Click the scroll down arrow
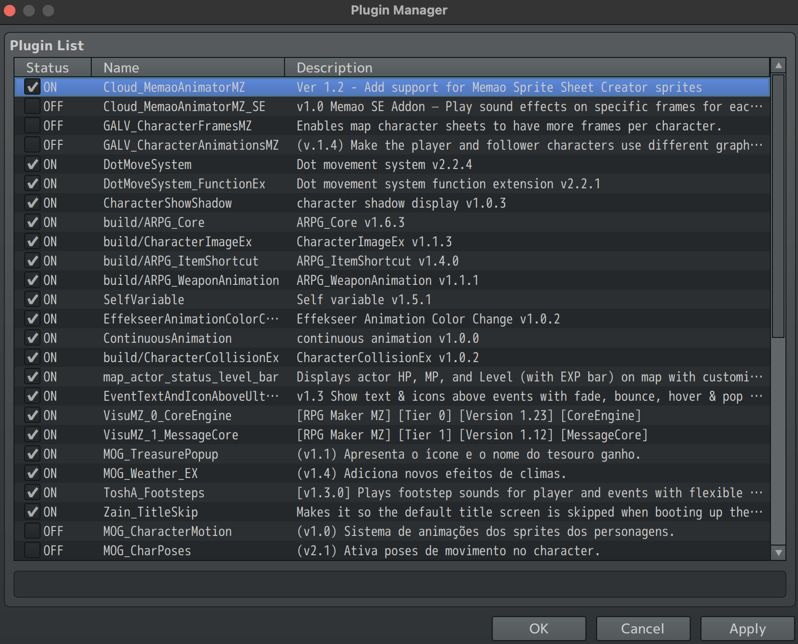The width and height of the screenshot is (798, 644). coord(778,553)
